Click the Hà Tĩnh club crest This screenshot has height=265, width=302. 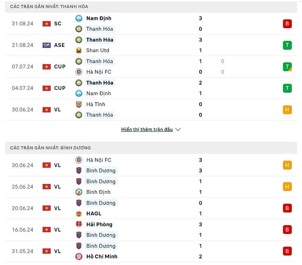78,104
